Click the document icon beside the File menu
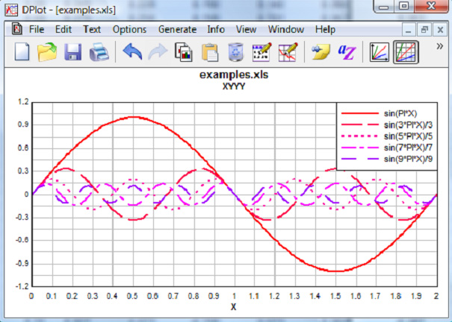Image resolution: width=452 pixels, height=322 pixels. (x=17, y=29)
